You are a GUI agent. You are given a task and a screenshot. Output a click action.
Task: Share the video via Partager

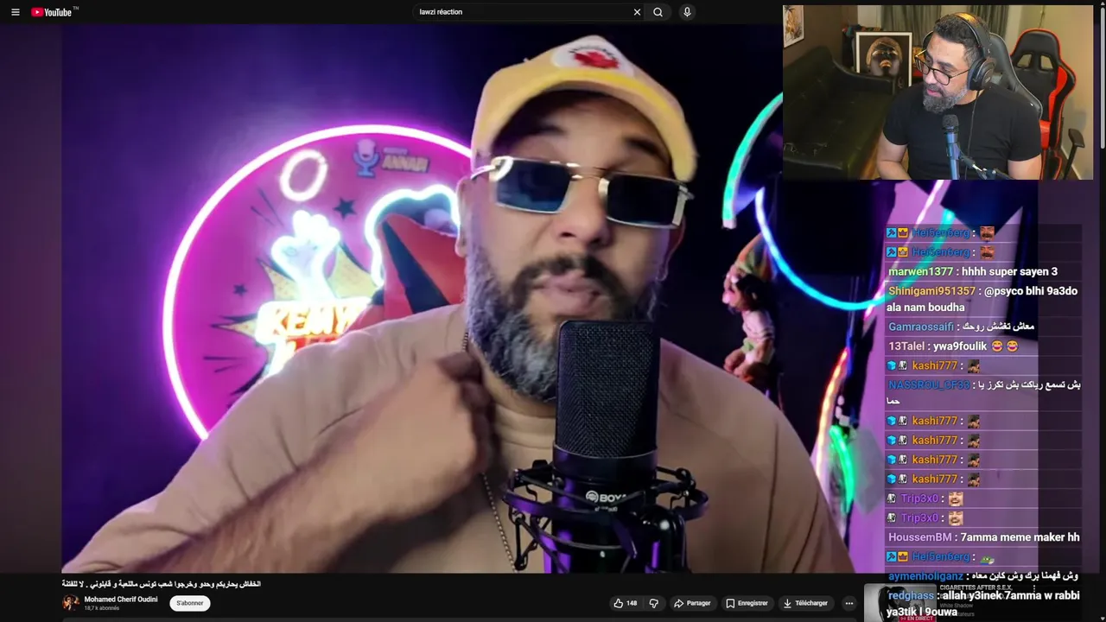pos(692,603)
